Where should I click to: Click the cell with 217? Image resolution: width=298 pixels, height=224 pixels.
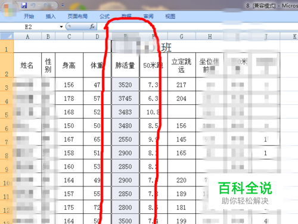click(182, 85)
